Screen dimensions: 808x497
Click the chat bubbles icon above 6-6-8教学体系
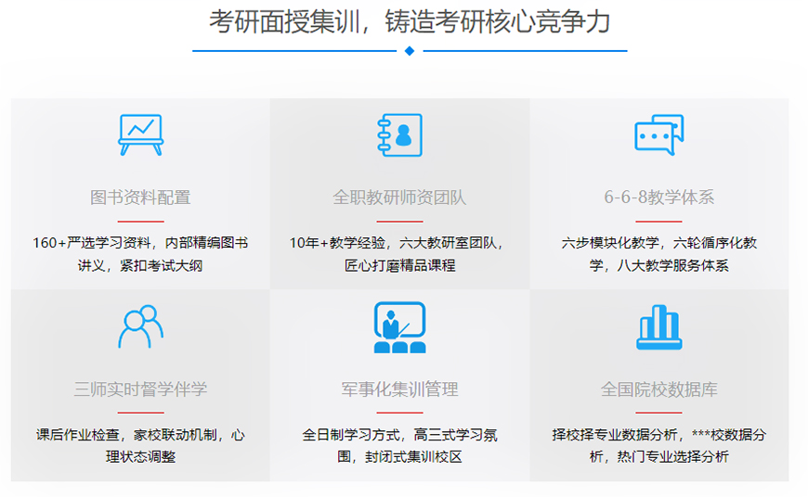(x=659, y=134)
